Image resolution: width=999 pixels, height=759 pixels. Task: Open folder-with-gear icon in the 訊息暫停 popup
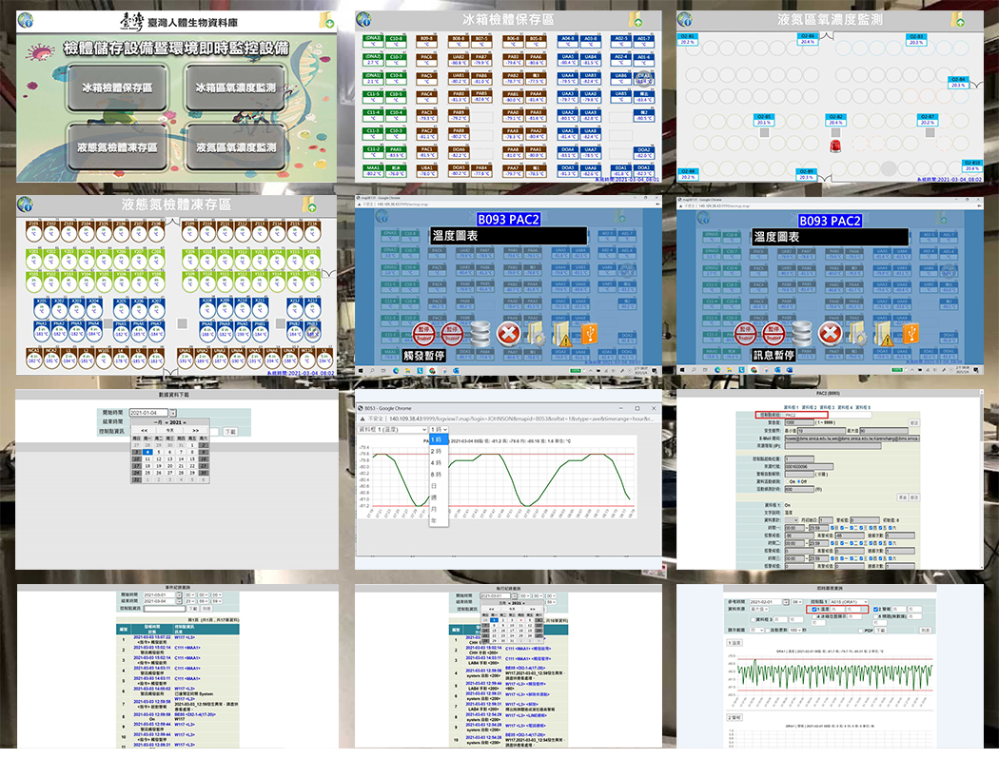coord(857,333)
